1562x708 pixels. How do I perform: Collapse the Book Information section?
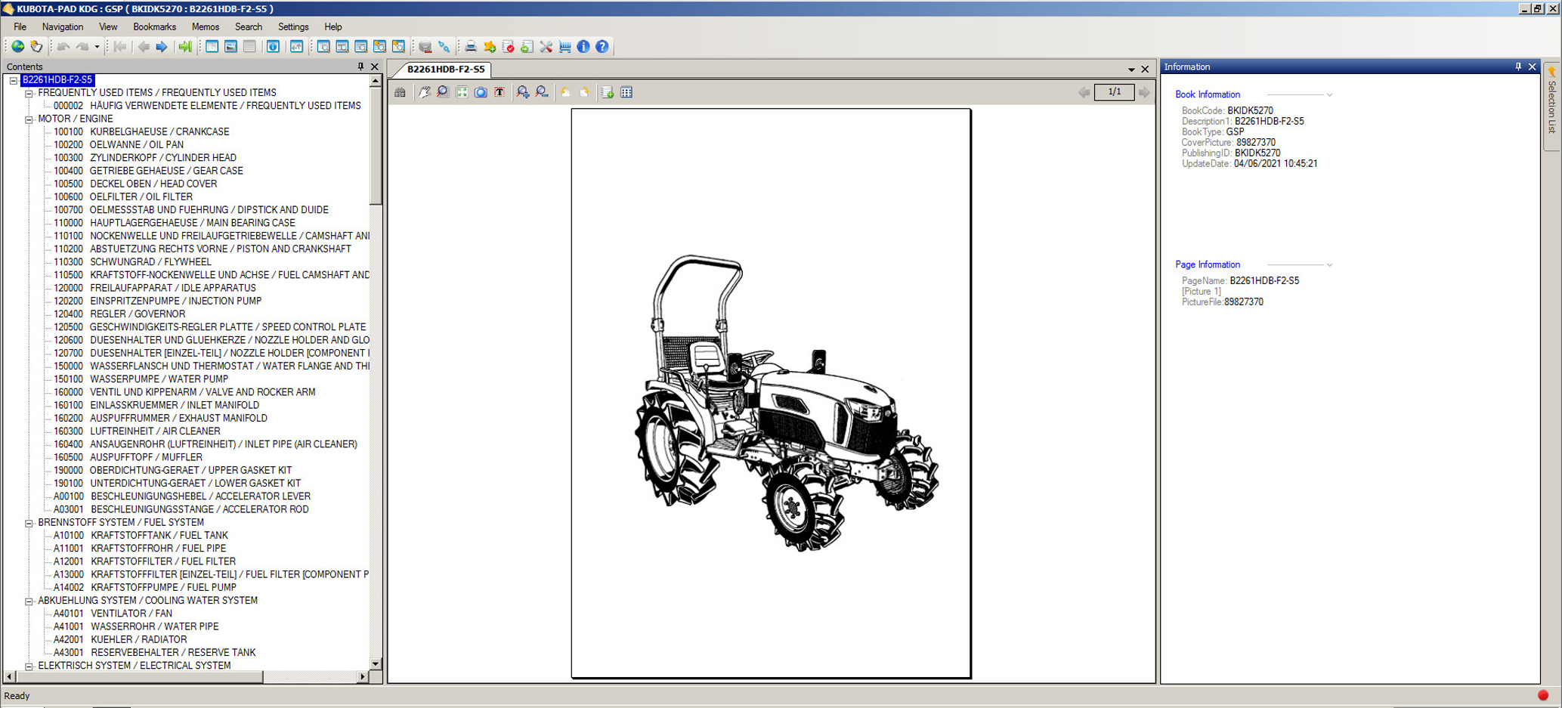(1329, 95)
